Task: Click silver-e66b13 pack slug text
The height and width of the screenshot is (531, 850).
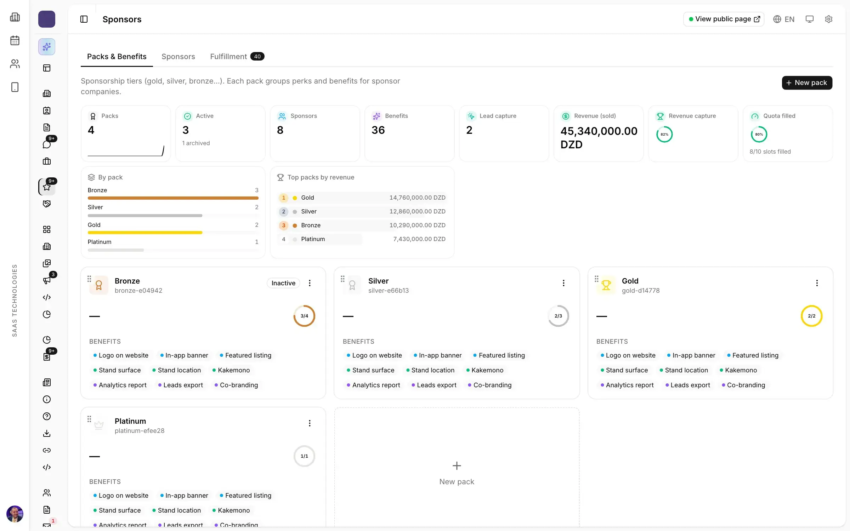Action: pos(389,291)
